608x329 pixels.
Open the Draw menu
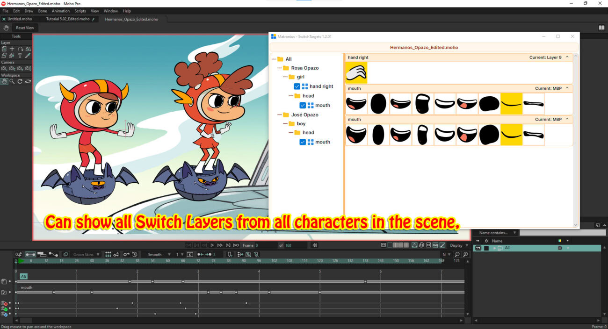pyautogui.click(x=29, y=11)
